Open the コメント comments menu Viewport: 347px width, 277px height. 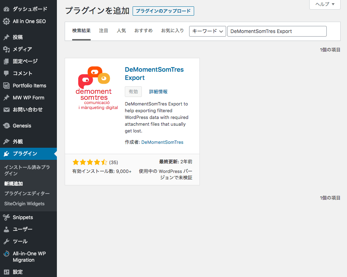28,74
